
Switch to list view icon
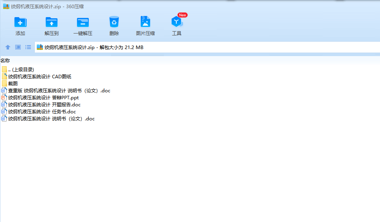[x=28, y=47]
